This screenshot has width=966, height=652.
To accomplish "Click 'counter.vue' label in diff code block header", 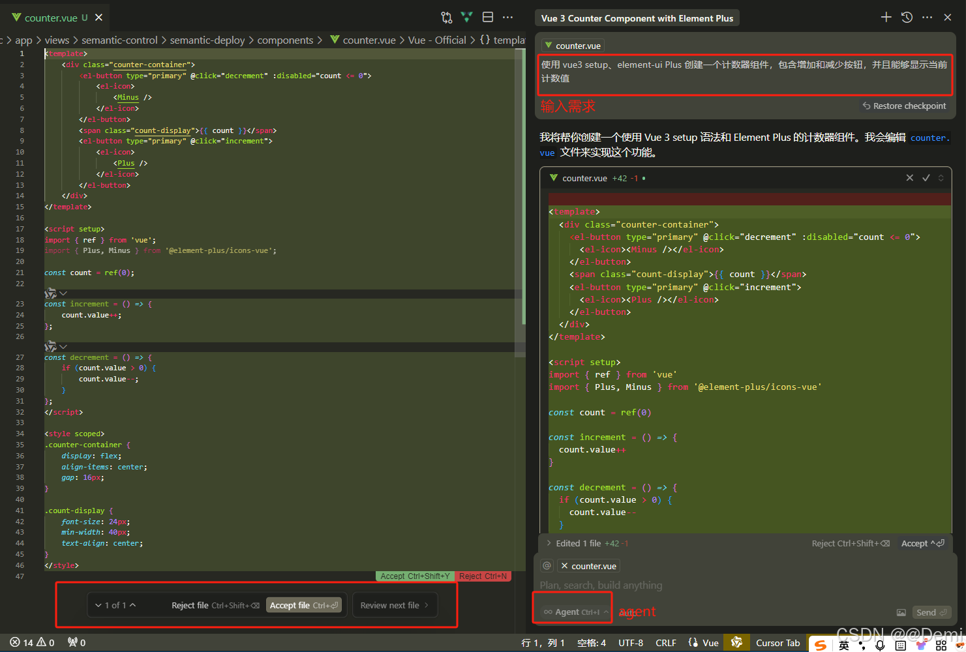I will tap(584, 178).
